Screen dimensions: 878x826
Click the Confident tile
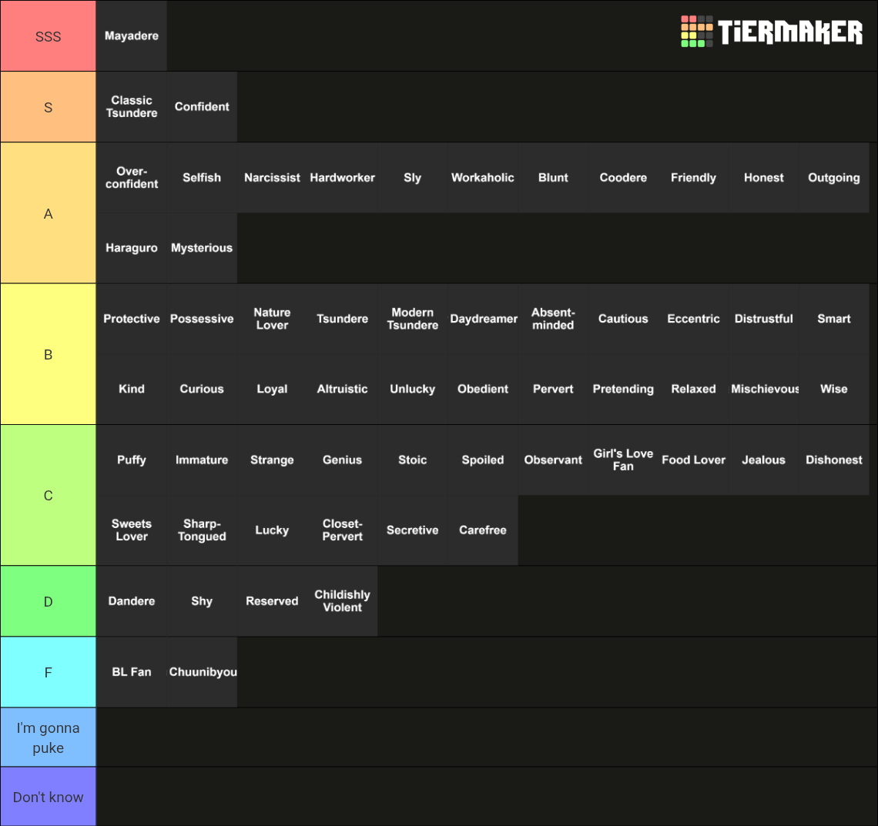[x=202, y=107]
